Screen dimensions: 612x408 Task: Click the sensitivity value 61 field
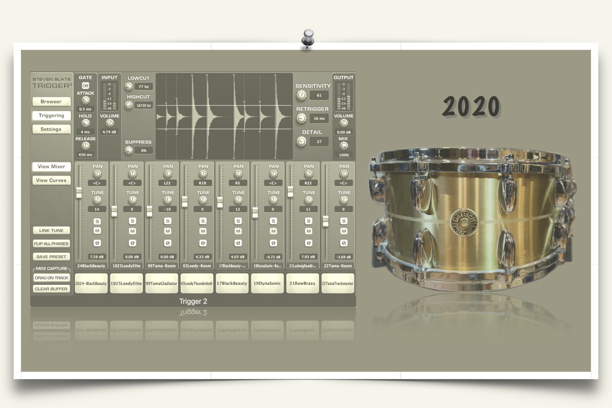(x=319, y=95)
